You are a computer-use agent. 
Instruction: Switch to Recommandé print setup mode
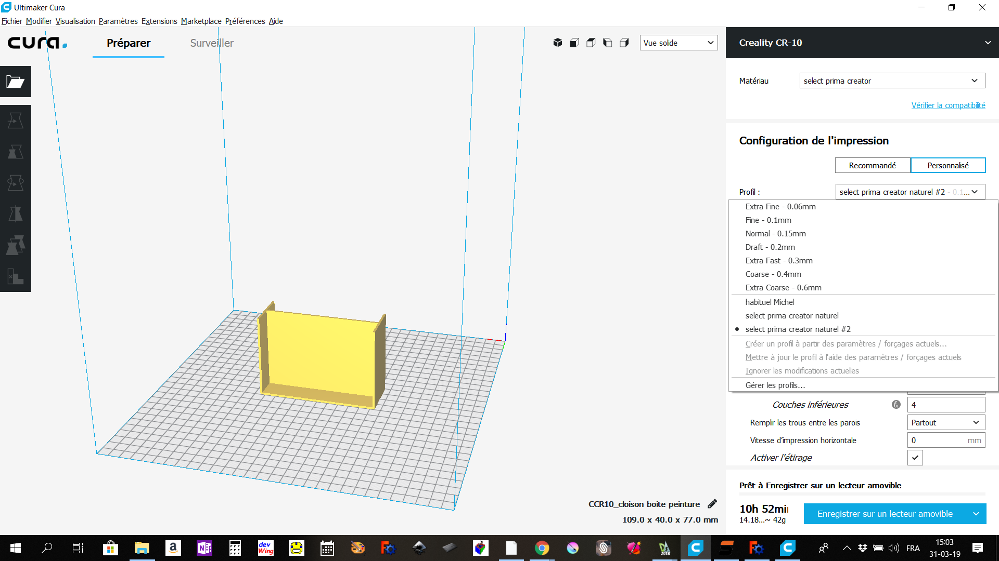(873, 165)
